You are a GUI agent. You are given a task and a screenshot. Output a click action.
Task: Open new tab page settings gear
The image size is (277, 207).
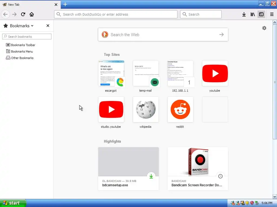[x=264, y=28]
